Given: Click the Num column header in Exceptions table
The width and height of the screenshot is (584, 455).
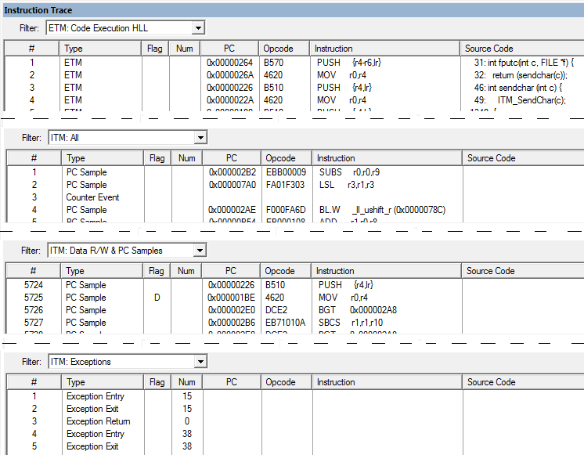Looking at the screenshot, I should [186, 382].
